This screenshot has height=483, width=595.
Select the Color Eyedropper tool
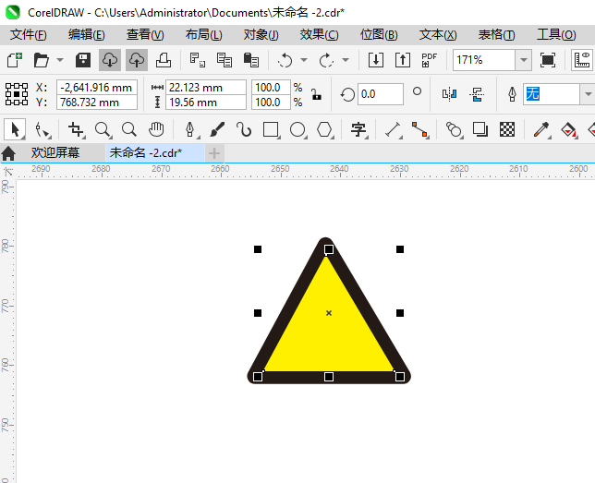coord(541,130)
